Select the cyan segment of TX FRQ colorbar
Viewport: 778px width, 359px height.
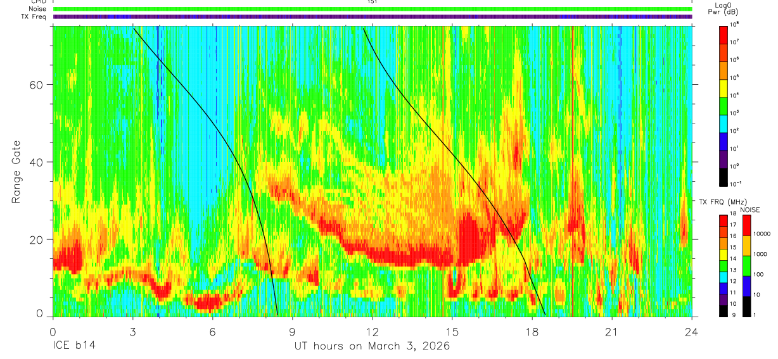724,276
